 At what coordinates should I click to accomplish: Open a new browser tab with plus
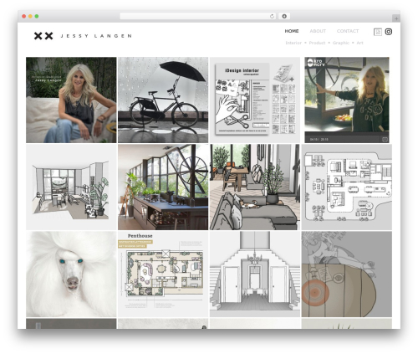(x=396, y=18)
